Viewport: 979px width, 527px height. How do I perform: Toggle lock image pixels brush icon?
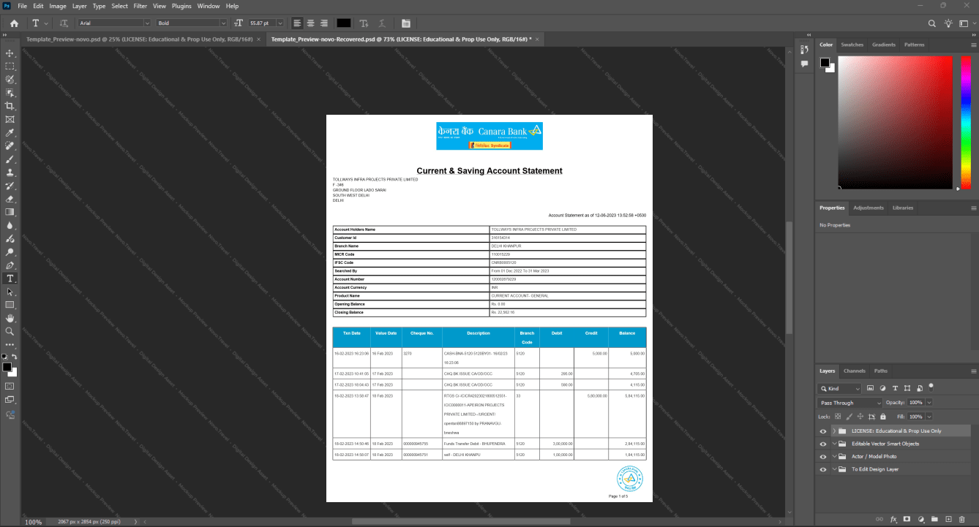point(849,416)
